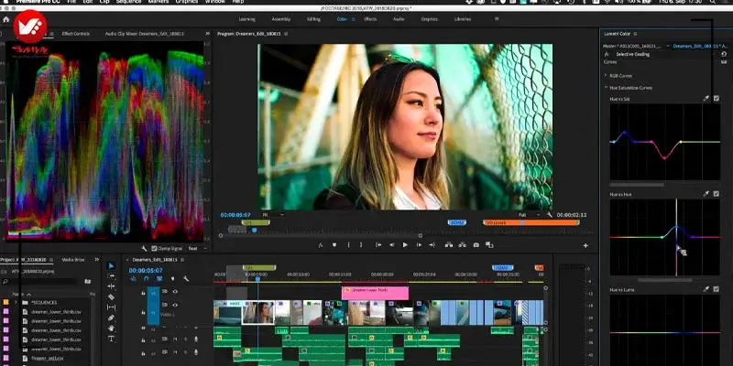The width and height of the screenshot is (733, 366).
Task: Select the Selection tool arrow
Action: point(111,265)
